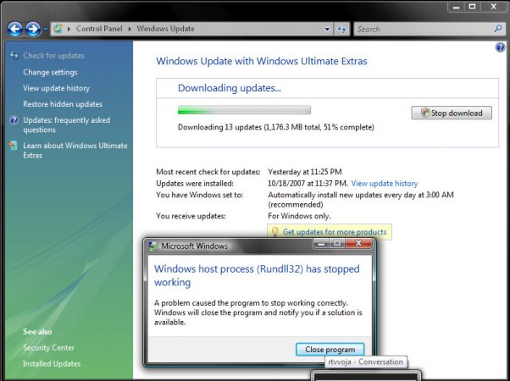The width and height of the screenshot is (510, 381).
Task: Expand arrow between Control Panel and Windows Update
Action: (x=130, y=29)
